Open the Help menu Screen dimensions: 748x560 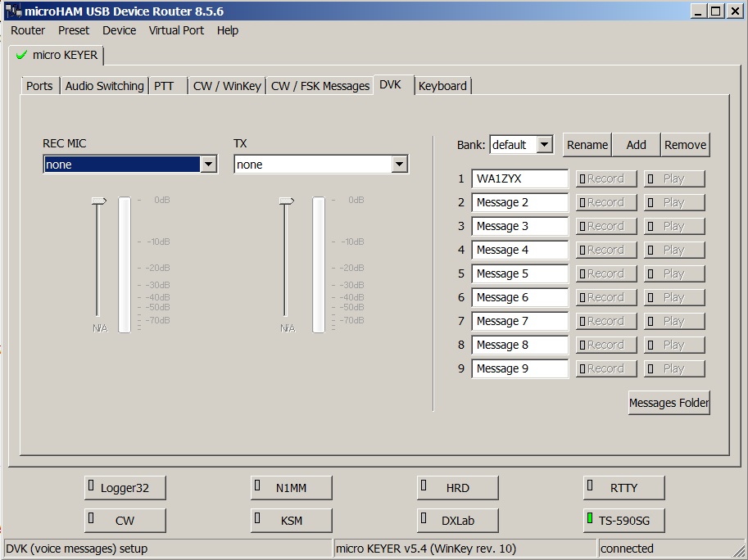tap(228, 30)
